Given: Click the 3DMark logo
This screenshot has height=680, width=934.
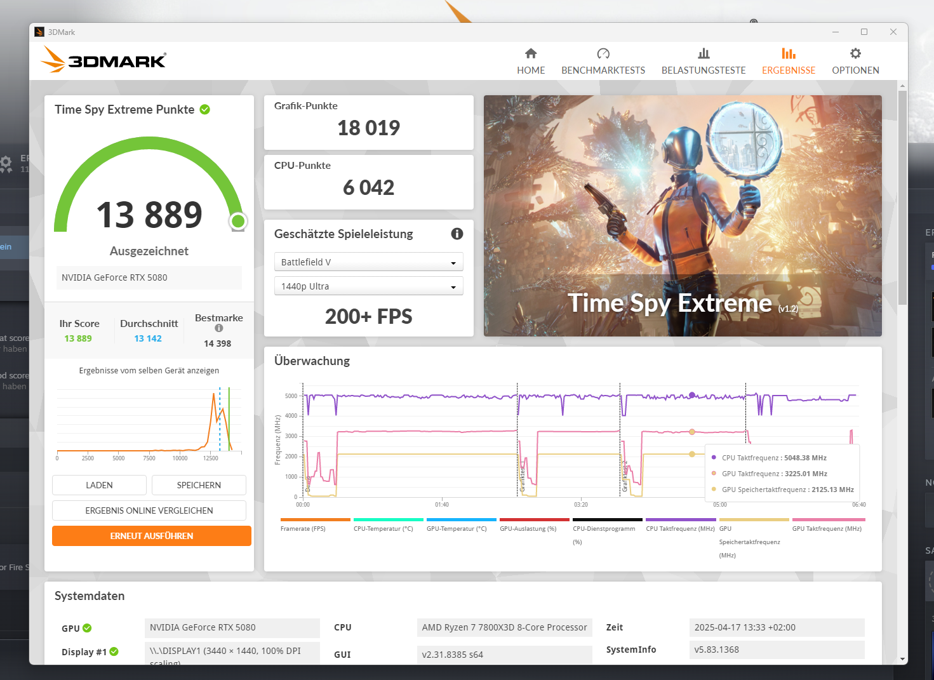Looking at the screenshot, I should pyautogui.click(x=103, y=59).
